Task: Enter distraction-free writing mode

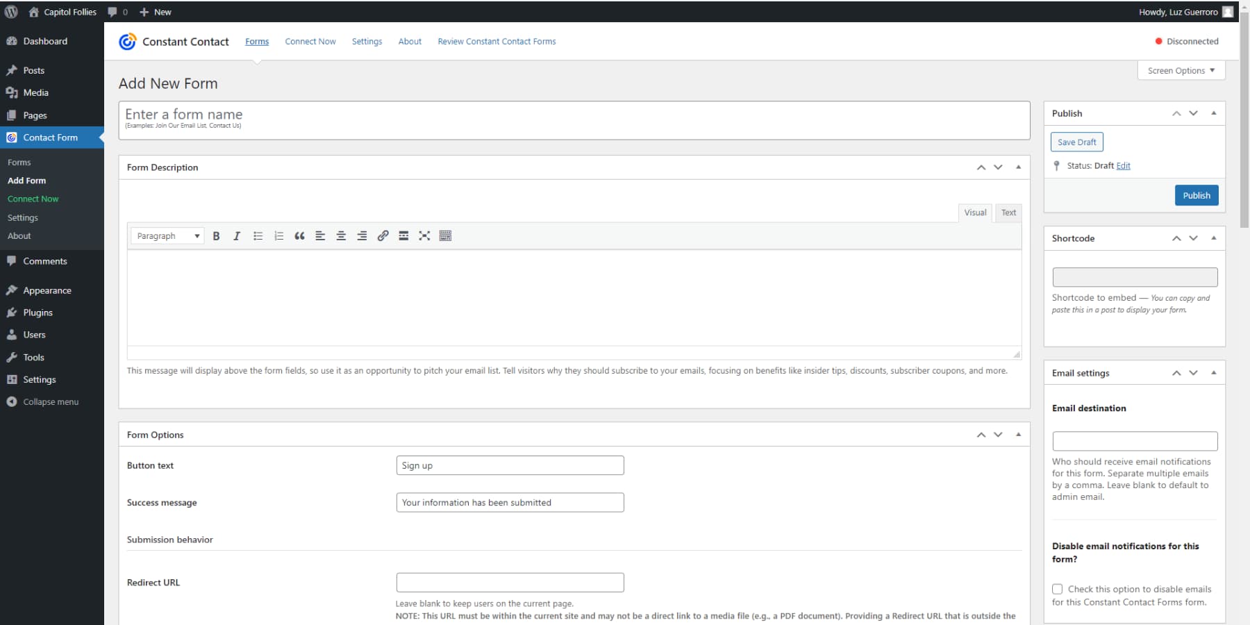Action: 424,235
